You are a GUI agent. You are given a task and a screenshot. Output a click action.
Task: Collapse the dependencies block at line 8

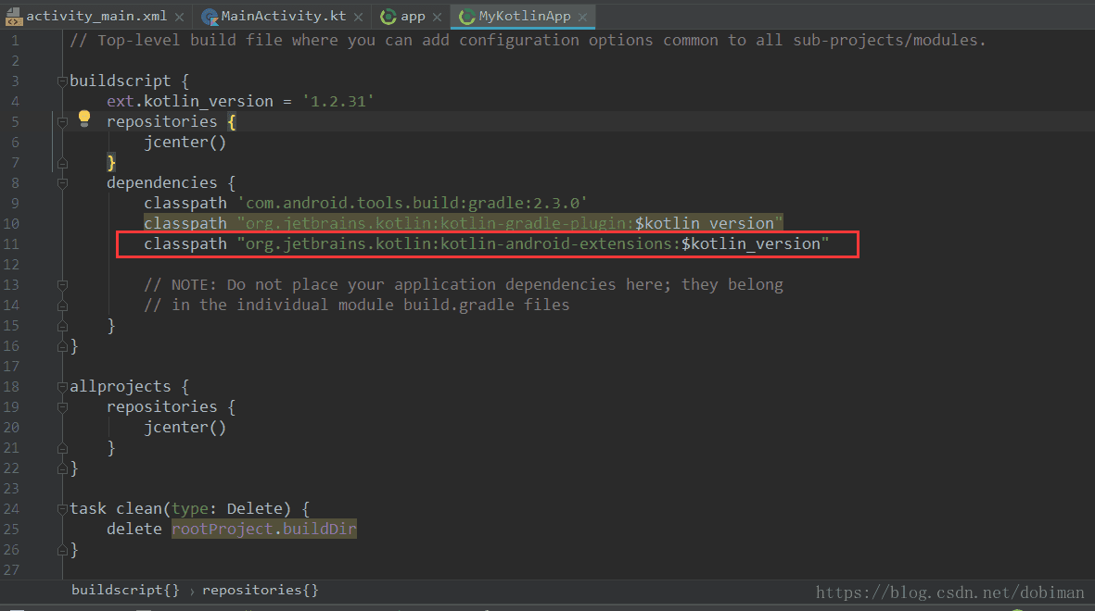(62, 183)
